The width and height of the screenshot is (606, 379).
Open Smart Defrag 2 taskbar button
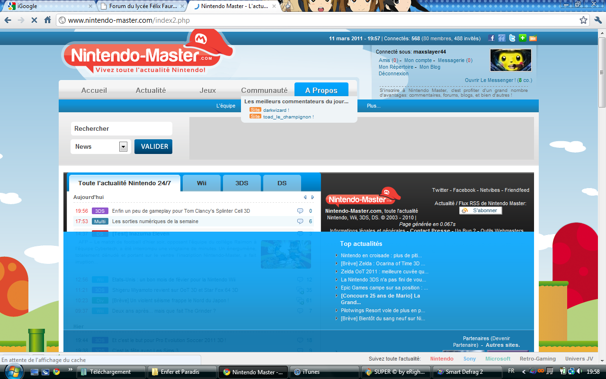point(468,372)
